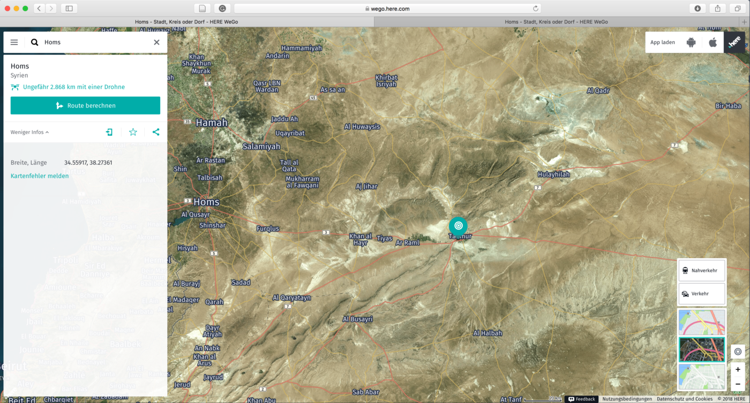Image resolution: width=750 pixels, height=403 pixels.
Task: Click the Route berechnen button
Action: tap(85, 105)
